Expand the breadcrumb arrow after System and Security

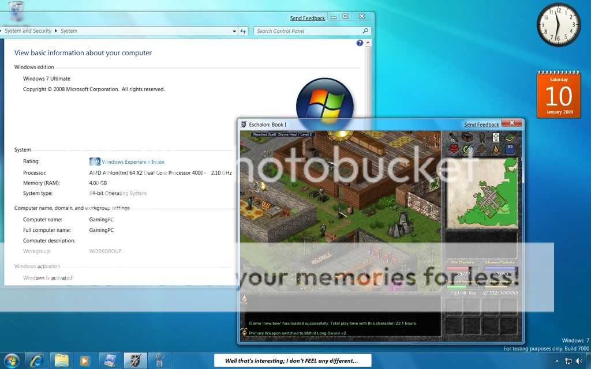click(56, 31)
